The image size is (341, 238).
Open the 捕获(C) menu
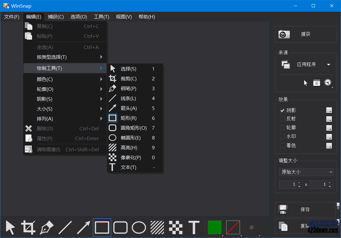(56, 17)
